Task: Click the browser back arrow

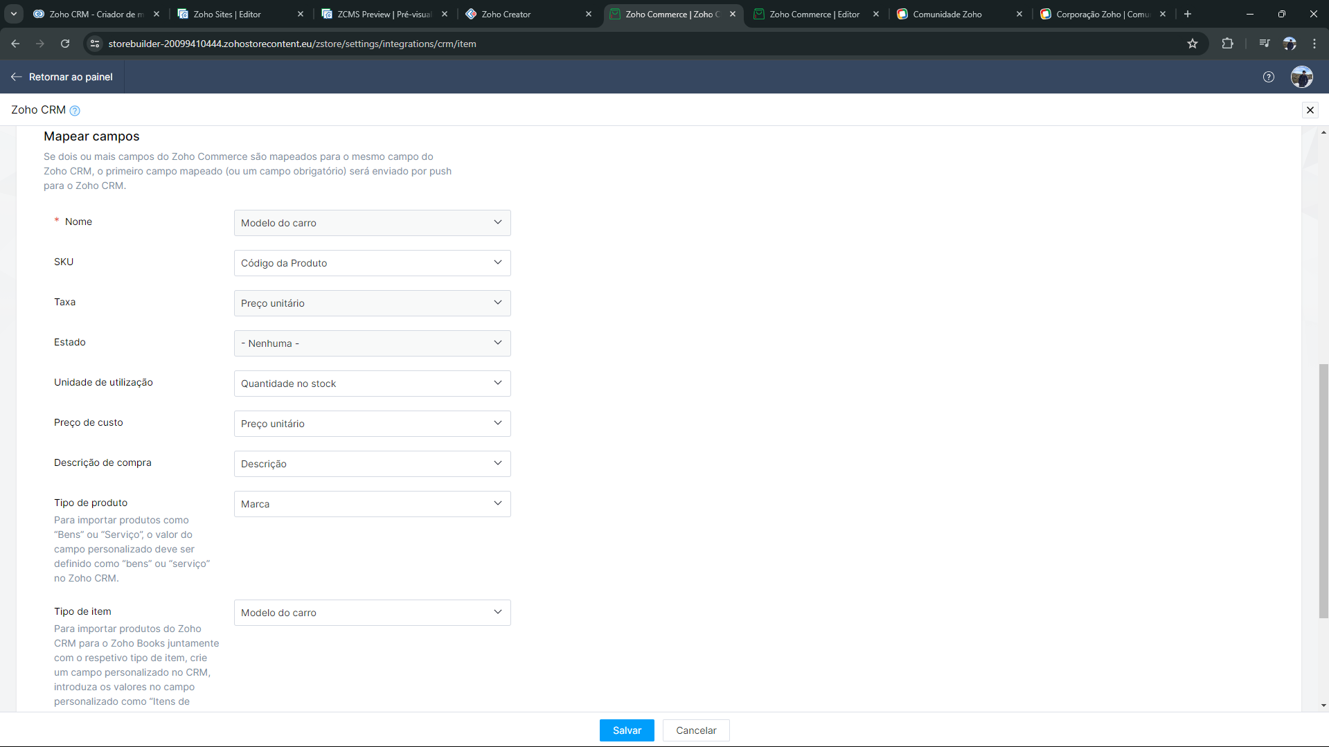Action: click(15, 44)
